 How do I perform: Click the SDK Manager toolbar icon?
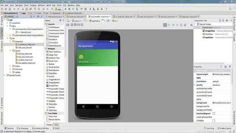point(98,9)
